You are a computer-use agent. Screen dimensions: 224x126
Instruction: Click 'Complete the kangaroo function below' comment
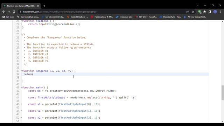tap(56, 37)
